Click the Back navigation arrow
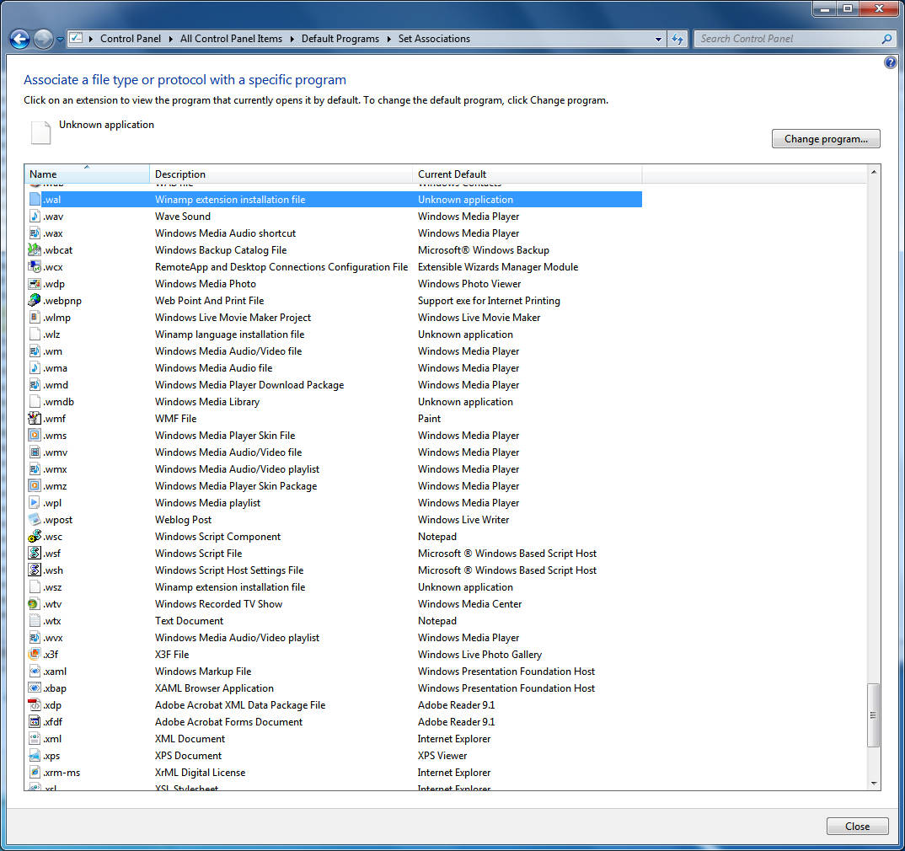Viewport: 905px width, 851px height. pos(19,40)
